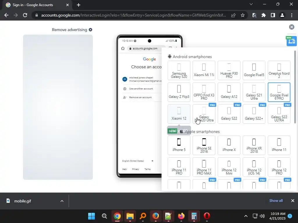The height and width of the screenshot is (223, 298).
Task: Share this page icon in address bar
Action: tap(233, 15)
